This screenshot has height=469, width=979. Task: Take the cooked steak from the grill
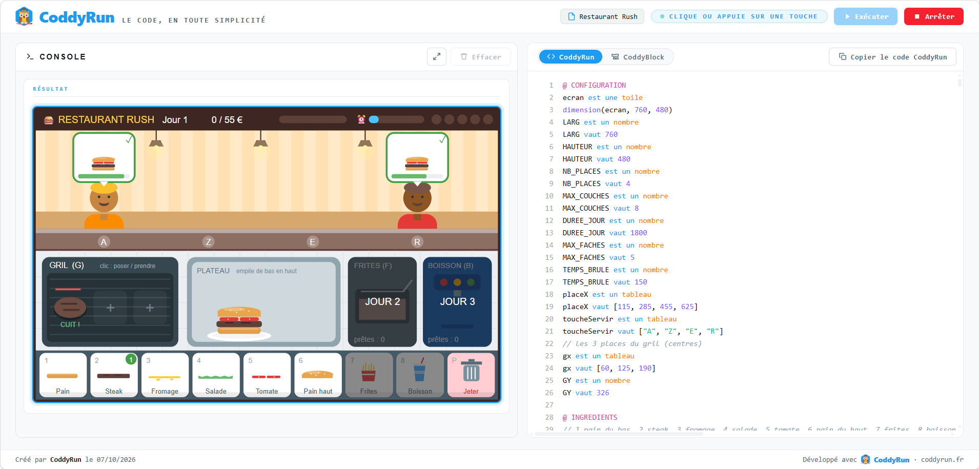click(x=70, y=308)
